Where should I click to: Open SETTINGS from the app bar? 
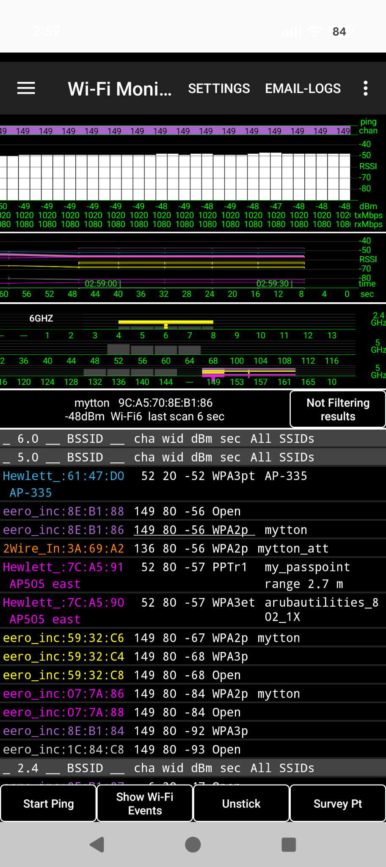[219, 88]
